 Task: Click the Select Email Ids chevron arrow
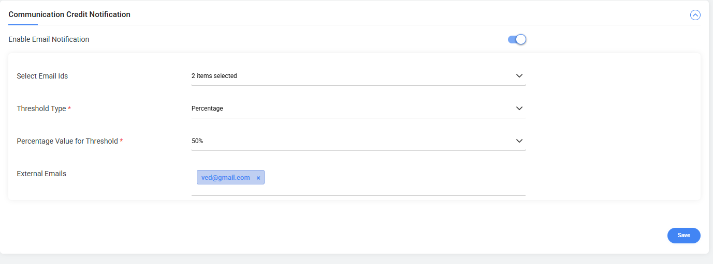click(x=519, y=76)
